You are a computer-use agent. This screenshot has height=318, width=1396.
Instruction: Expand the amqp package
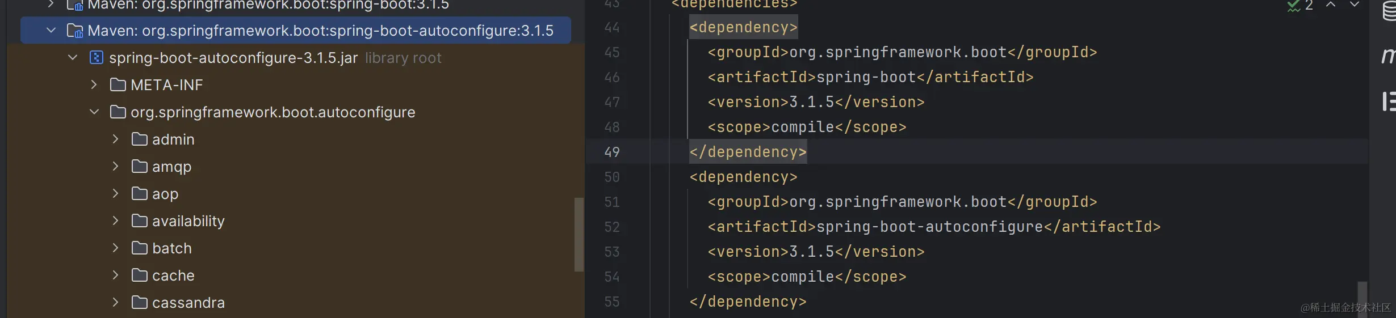tap(116, 166)
